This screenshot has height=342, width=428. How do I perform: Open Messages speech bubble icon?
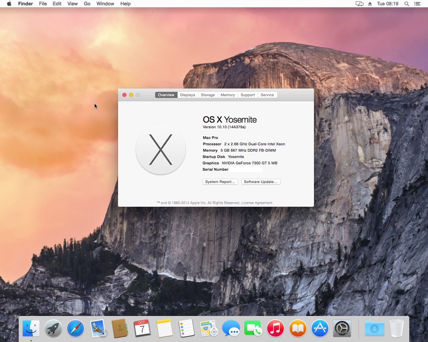click(x=231, y=328)
